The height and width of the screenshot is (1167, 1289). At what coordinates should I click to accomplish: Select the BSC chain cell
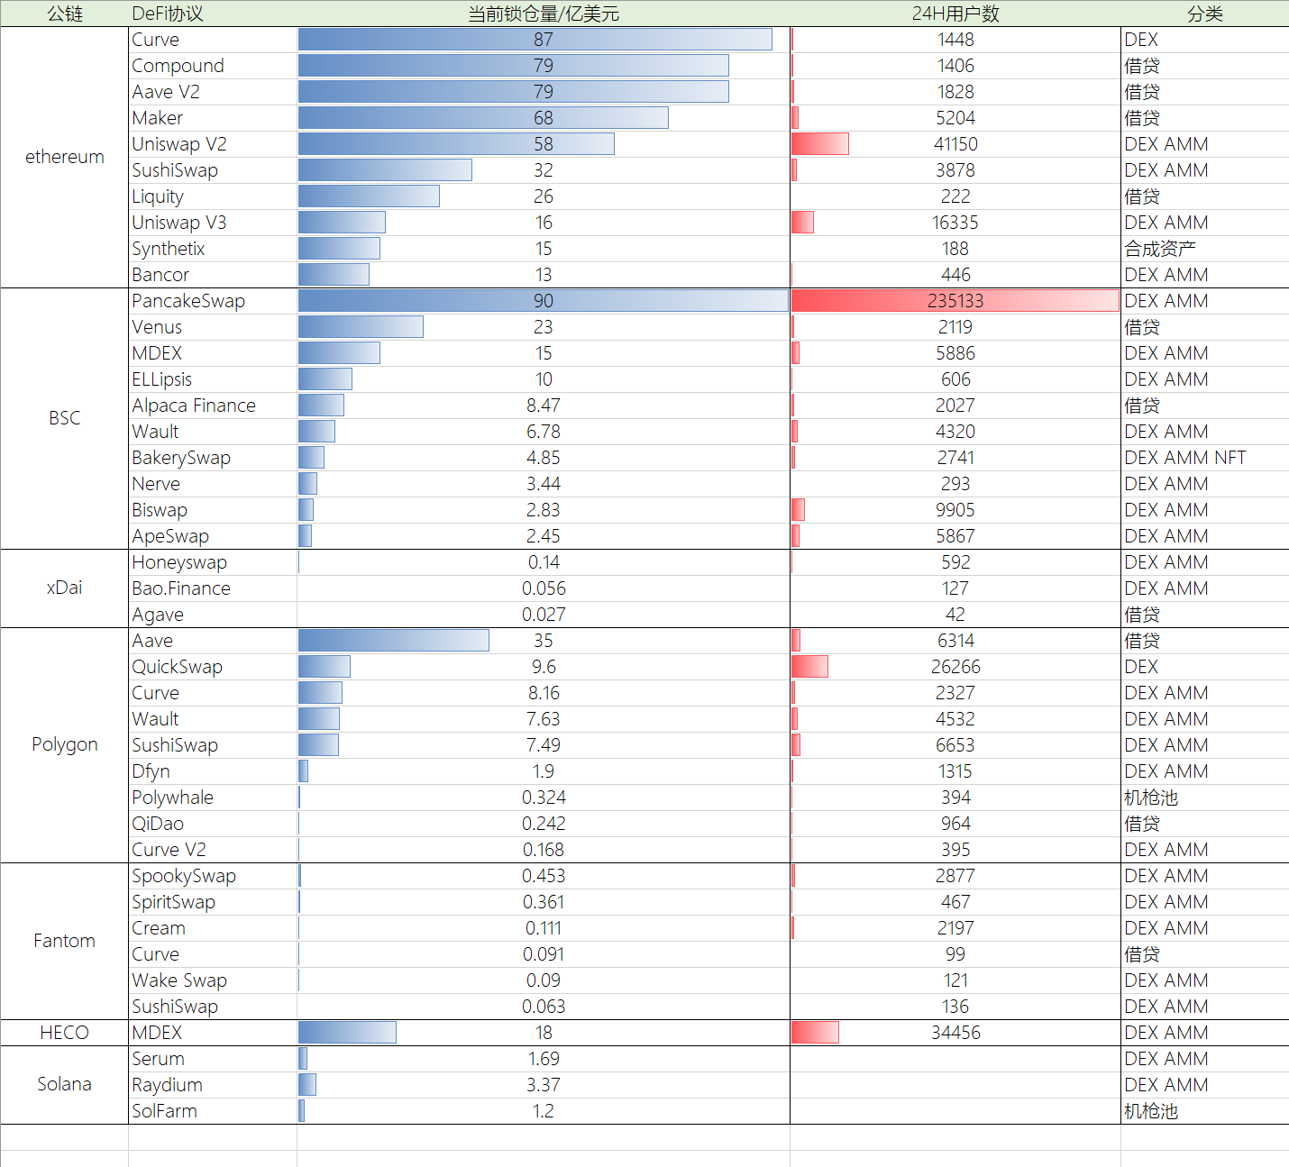(64, 418)
